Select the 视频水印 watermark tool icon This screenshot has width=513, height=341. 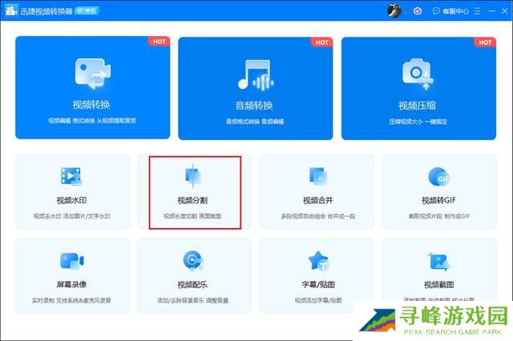click(x=71, y=176)
